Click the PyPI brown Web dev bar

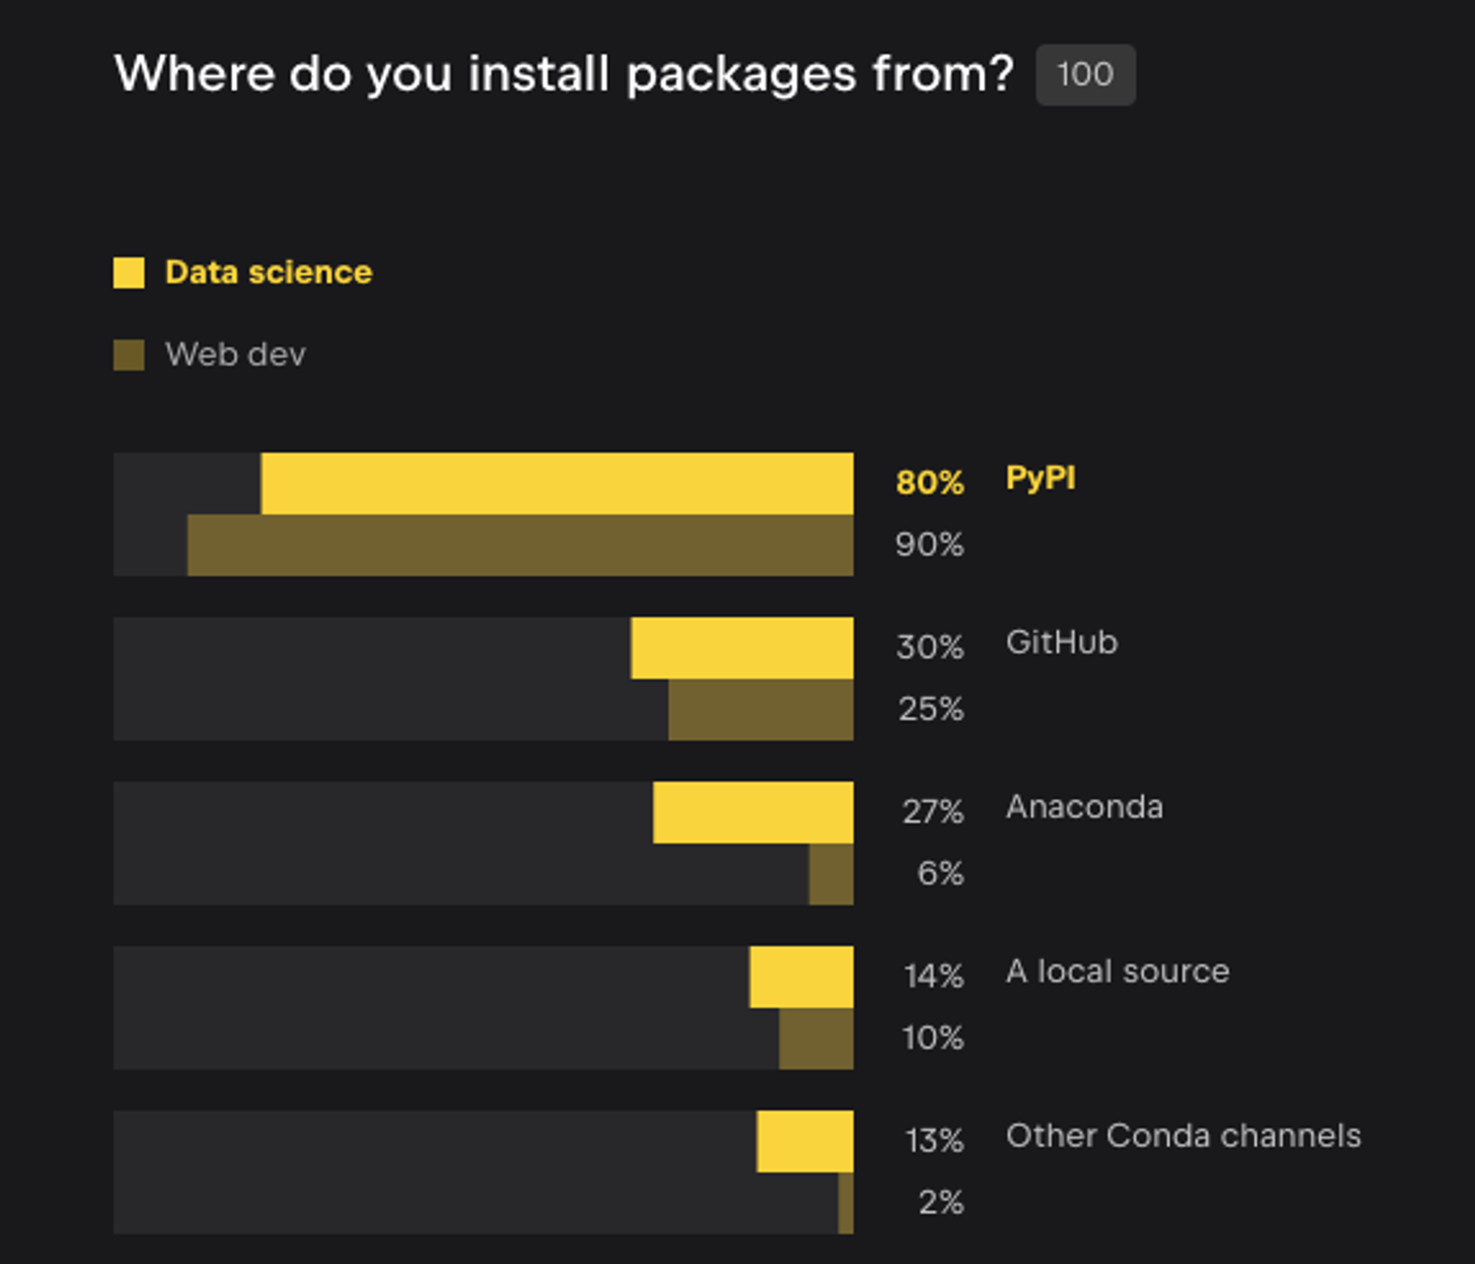520,545
